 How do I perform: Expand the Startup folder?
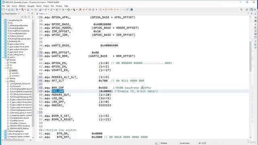point(5,79)
